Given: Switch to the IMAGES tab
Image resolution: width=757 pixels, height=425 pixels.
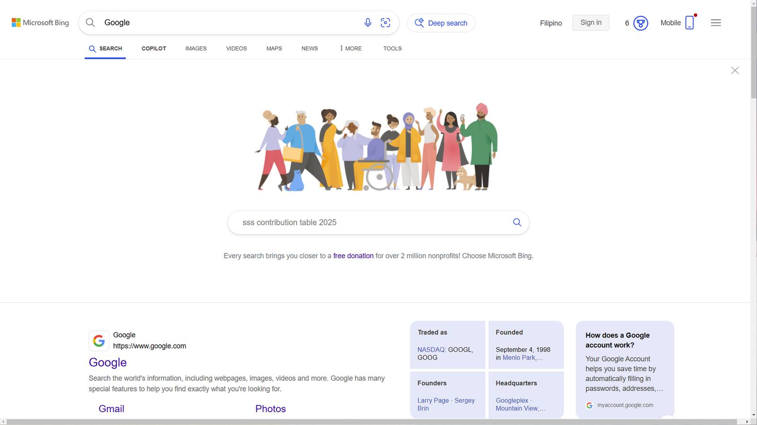Looking at the screenshot, I should point(195,48).
